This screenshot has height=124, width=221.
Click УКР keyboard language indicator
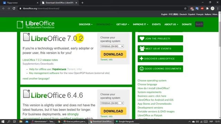click(211, 122)
